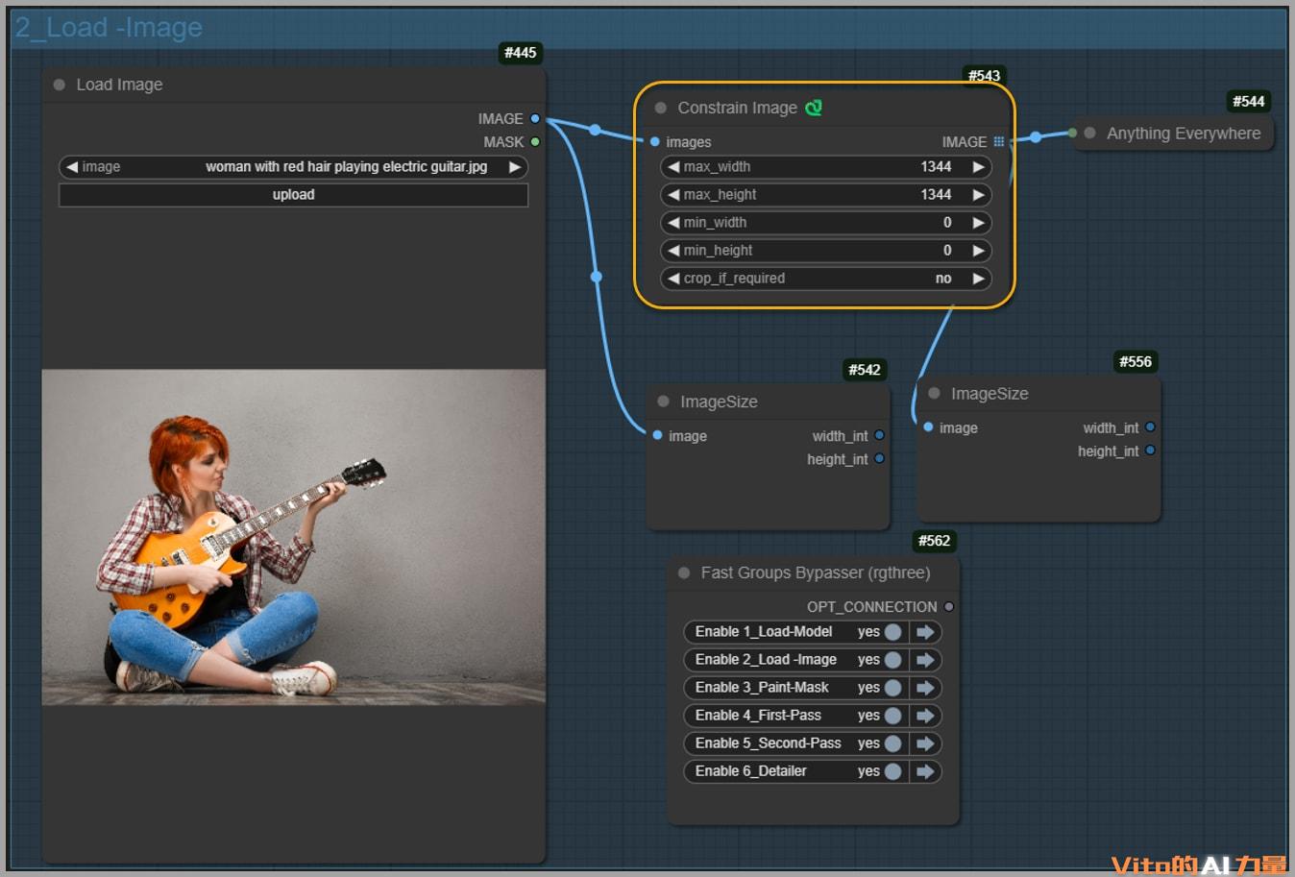This screenshot has height=877, width=1295.
Task: Collapse Fast Groups Bypasser node dot
Action: (x=684, y=572)
